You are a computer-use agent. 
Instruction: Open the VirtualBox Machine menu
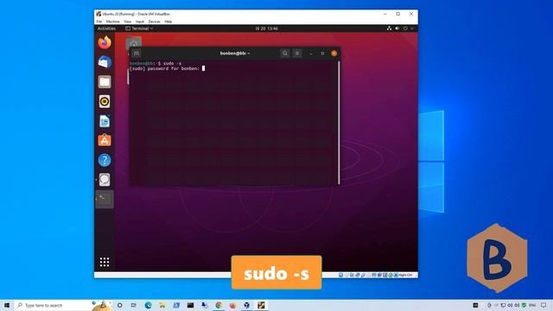[x=113, y=22]
